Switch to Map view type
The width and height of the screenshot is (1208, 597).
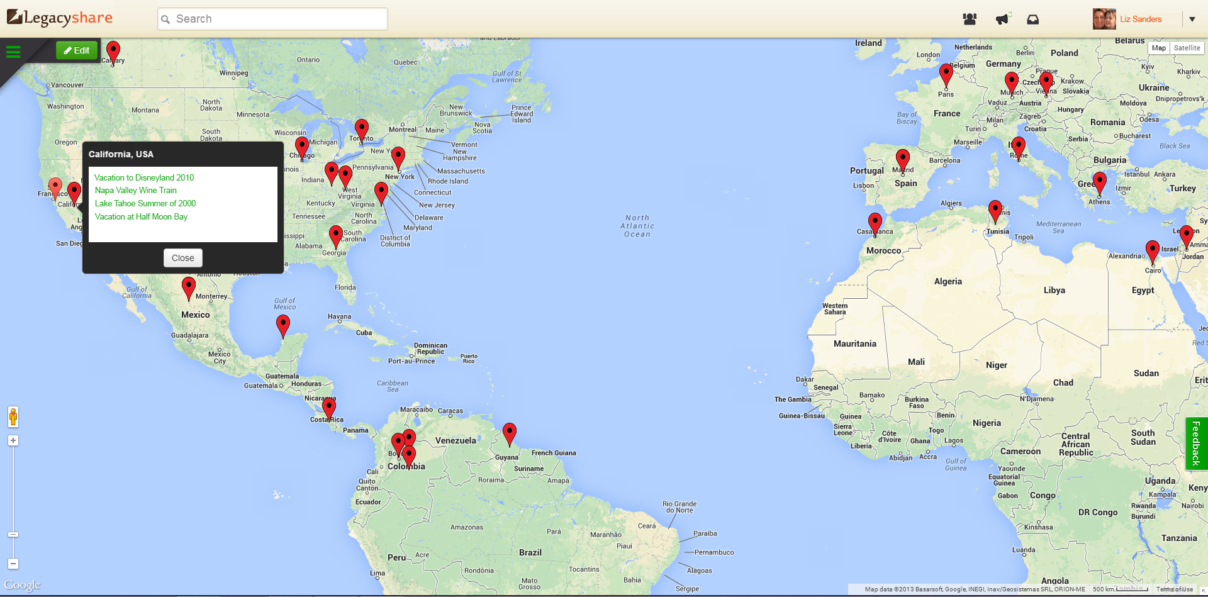(x=1159, y=48)
